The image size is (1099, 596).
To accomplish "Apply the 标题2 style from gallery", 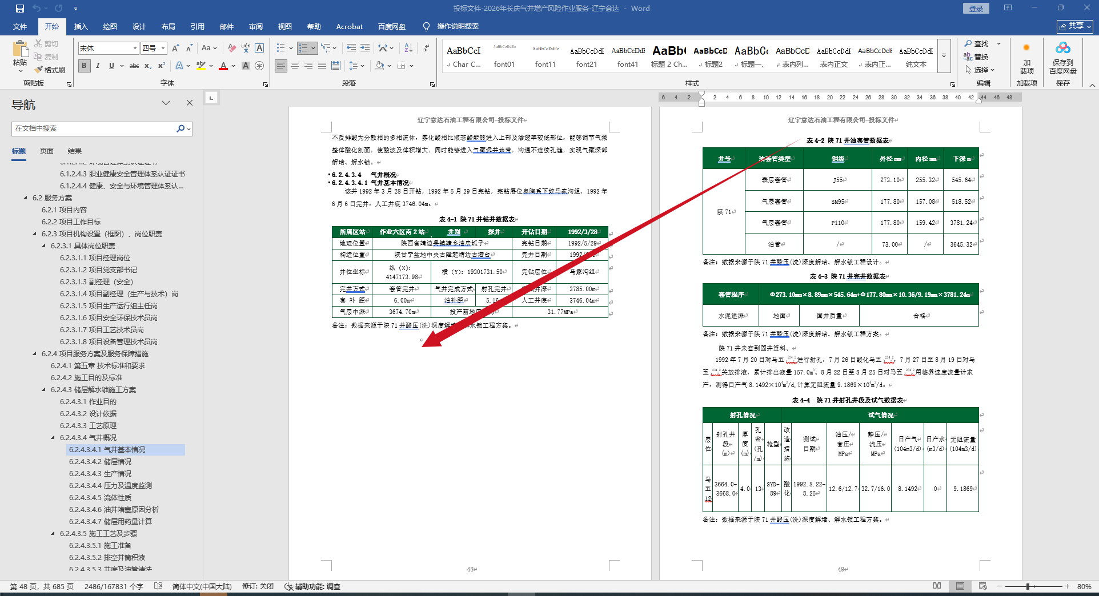I will (x=711, y=56).
